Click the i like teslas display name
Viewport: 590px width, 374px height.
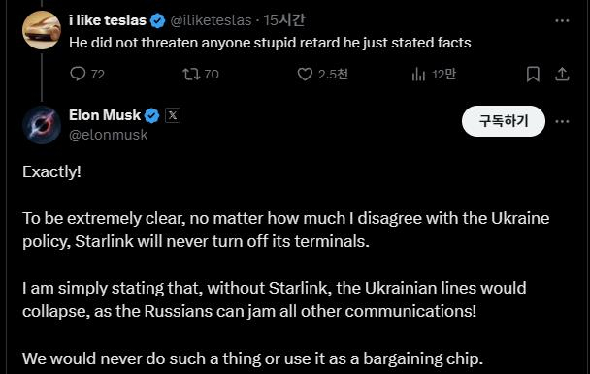[x=108, y=20]
